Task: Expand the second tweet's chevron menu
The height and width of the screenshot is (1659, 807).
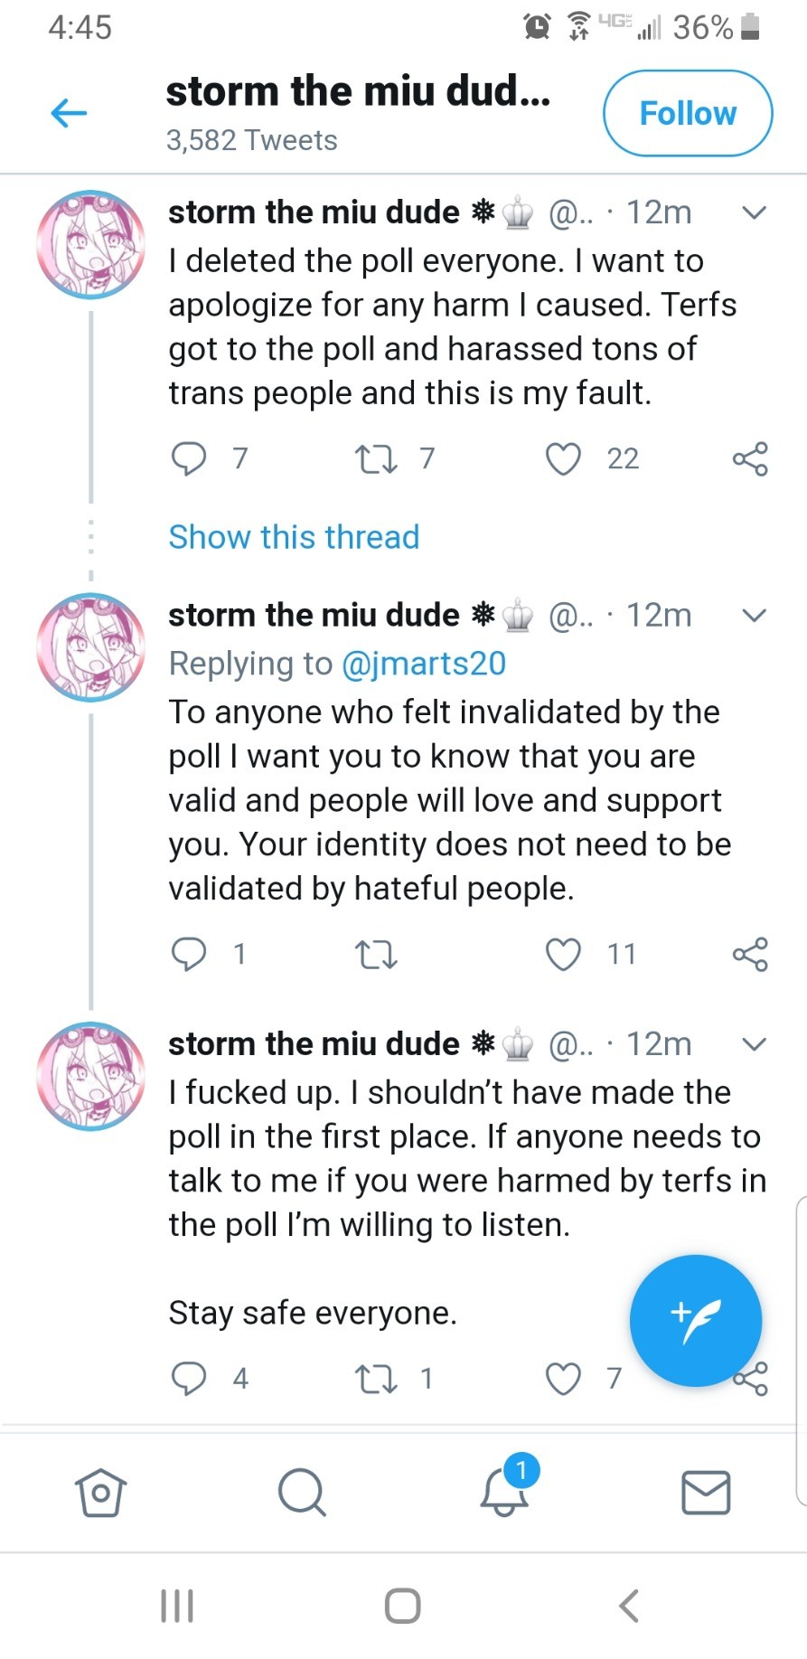Action: [754, 616]
